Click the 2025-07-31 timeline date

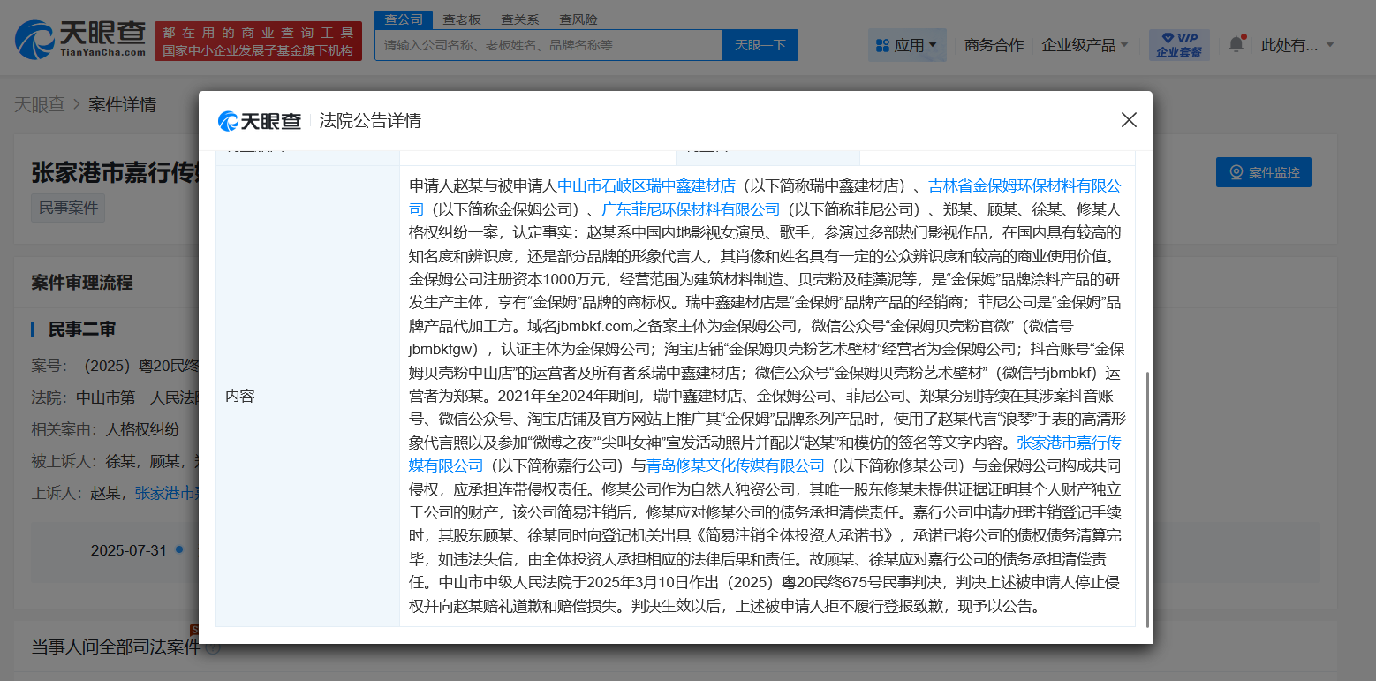(129, 550)
